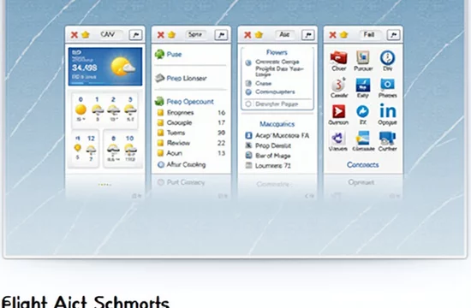
Task: Open the pin button in the Spne panel header
Action: click(222, 35)
